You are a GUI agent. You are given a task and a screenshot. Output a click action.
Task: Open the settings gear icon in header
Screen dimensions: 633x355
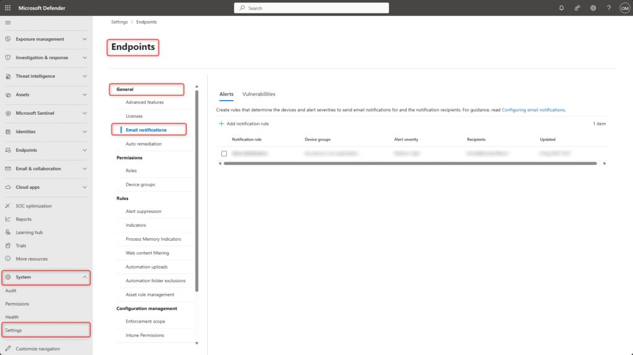tap(593, 8)
